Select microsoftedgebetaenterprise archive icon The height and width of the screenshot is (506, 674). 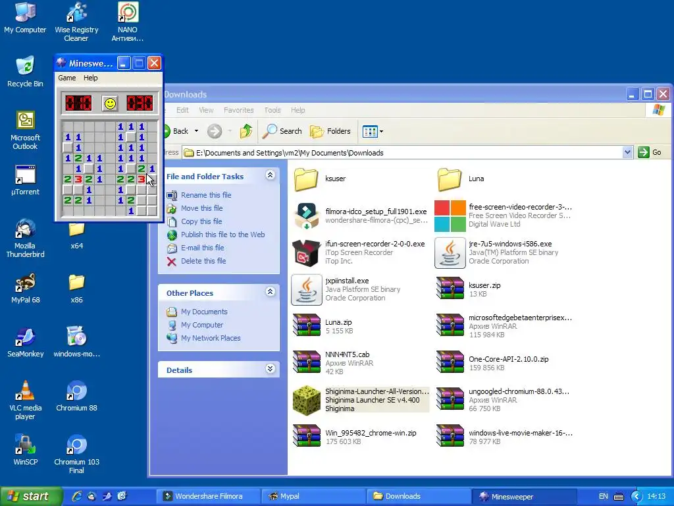(450, 324)
